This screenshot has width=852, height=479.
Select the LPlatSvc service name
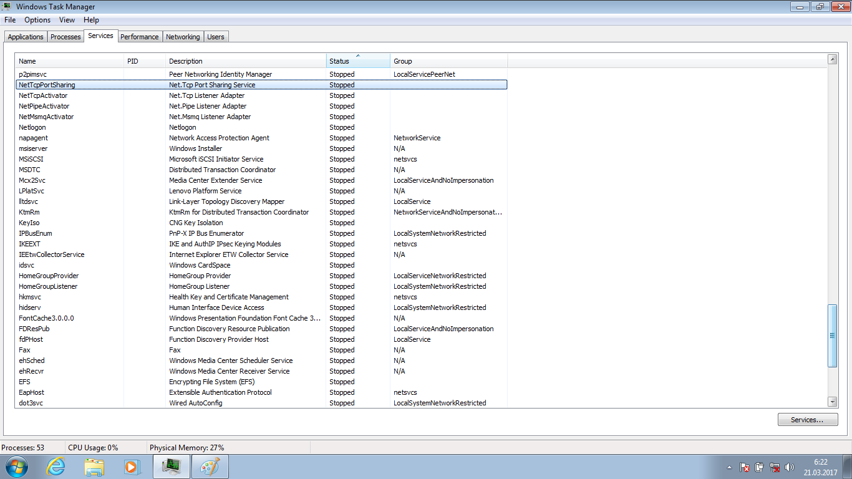point(31,191)
